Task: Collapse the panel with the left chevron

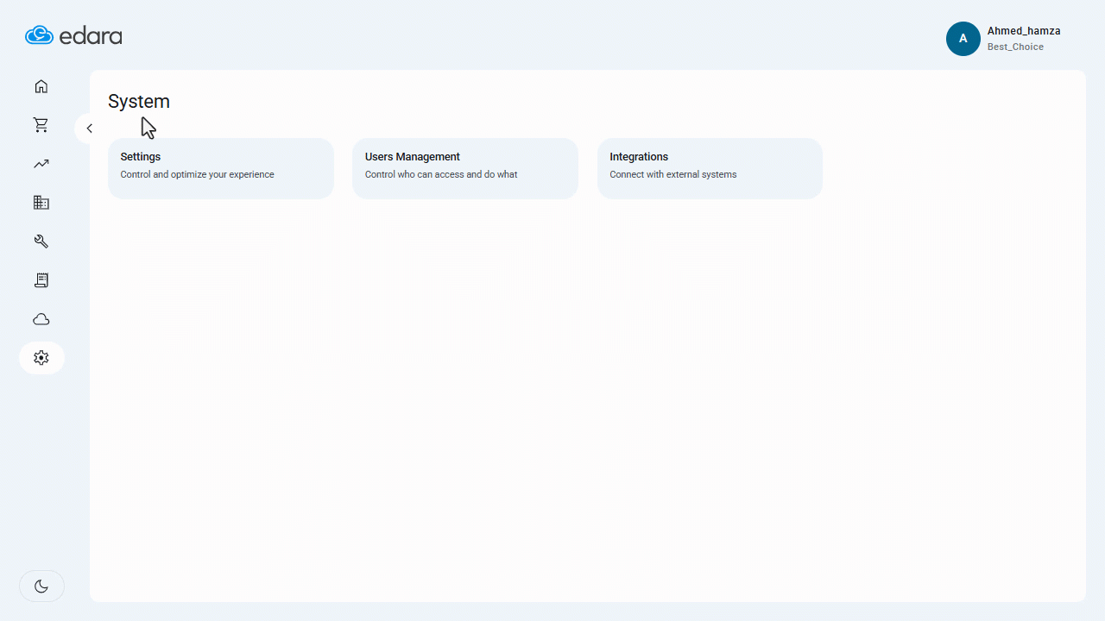Action: (x=88, y=129)
